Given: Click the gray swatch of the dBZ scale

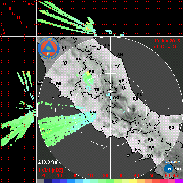Looking at the screenshot, I should tap(41, 181).
